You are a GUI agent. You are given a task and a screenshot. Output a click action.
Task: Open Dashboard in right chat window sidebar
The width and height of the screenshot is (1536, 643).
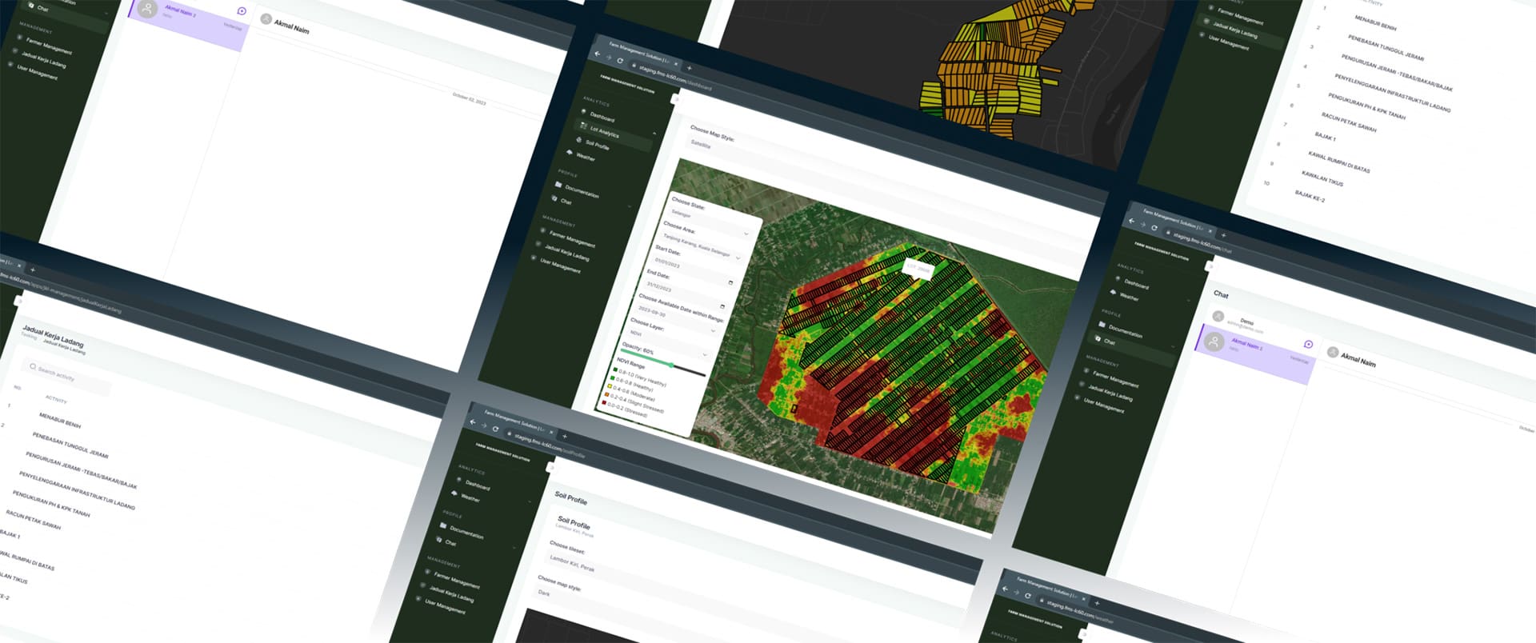coord(1136,283)
